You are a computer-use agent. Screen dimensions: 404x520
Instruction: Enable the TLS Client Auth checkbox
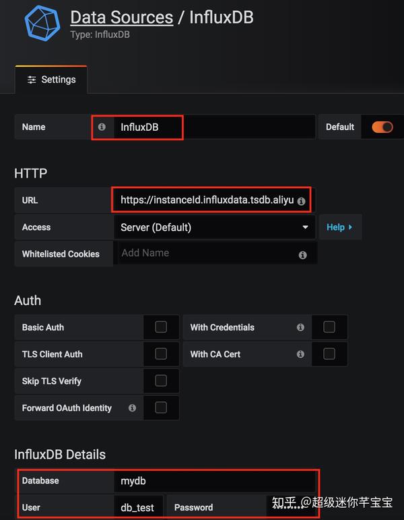tap(161, 354)
